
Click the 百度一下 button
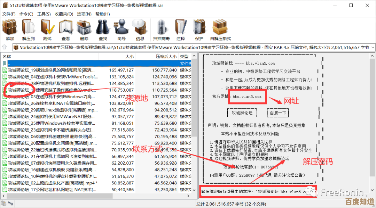278,113
